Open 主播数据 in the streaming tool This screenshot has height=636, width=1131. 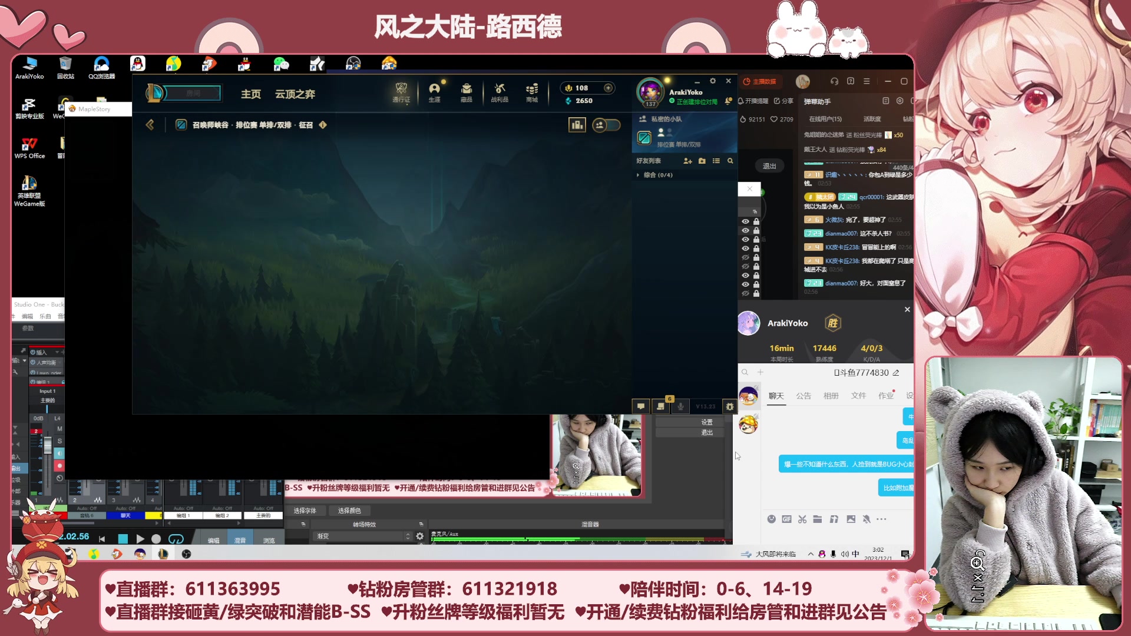pos(760,81)
